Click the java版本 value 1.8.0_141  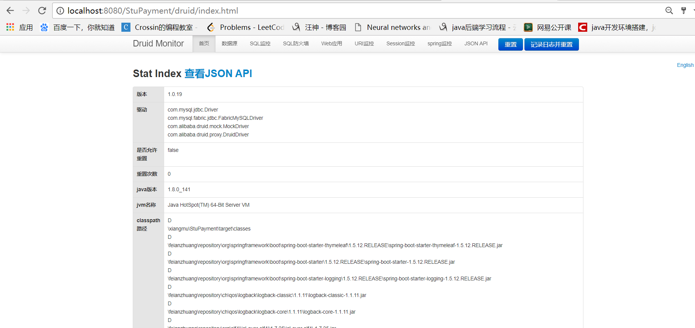pos(179,189)
